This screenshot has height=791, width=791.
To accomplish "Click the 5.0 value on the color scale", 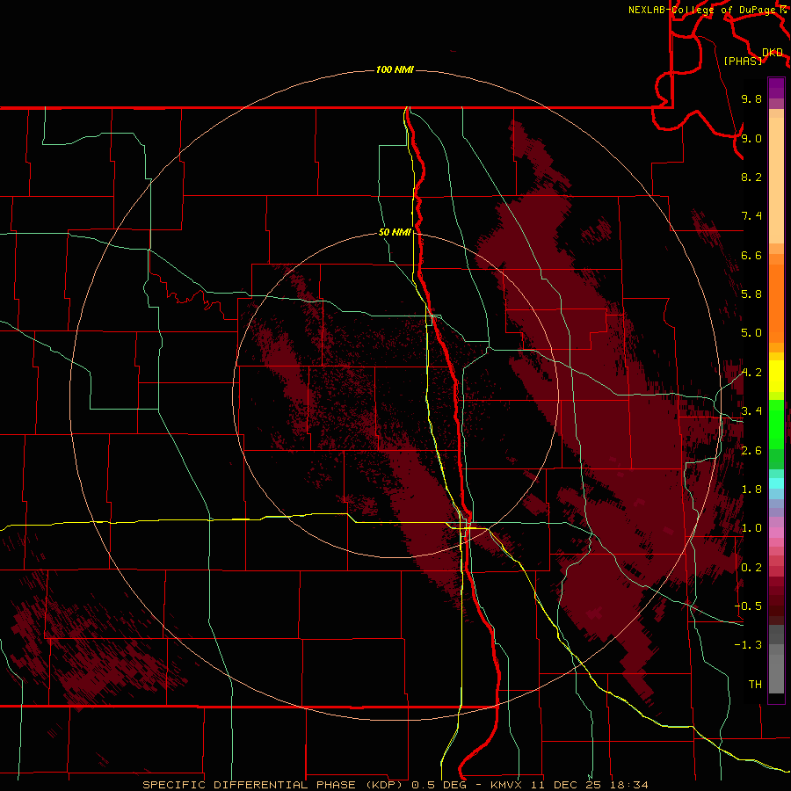I will [751, 333].
